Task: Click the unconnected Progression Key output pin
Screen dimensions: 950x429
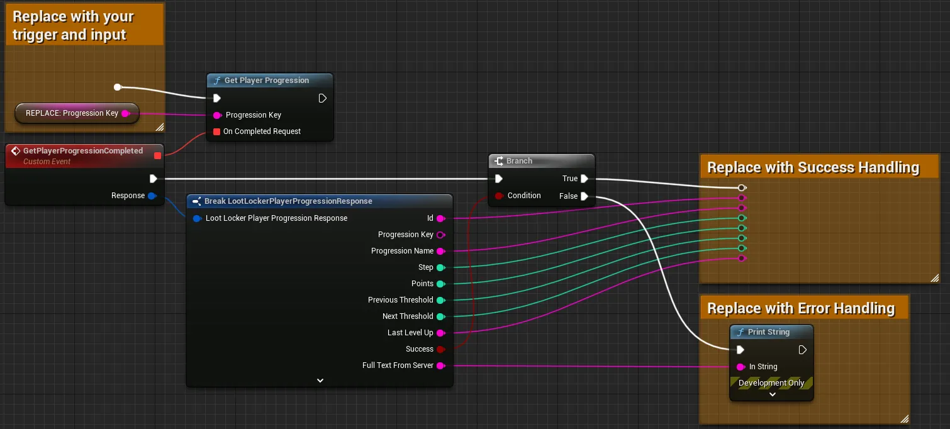Action: coord(440,235)
